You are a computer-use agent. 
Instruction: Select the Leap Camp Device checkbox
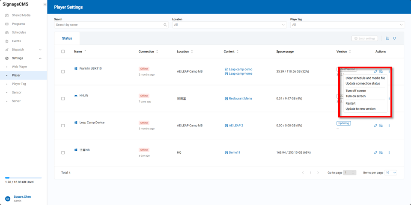click(63, 126)
